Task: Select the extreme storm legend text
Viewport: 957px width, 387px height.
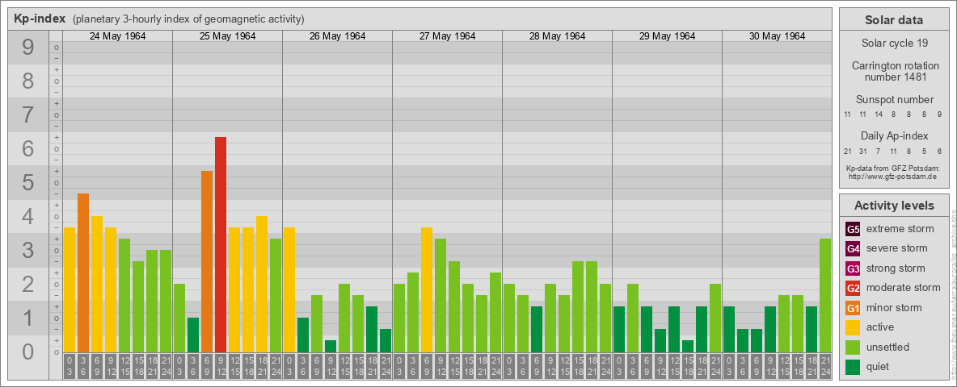Action: [900, 229]
